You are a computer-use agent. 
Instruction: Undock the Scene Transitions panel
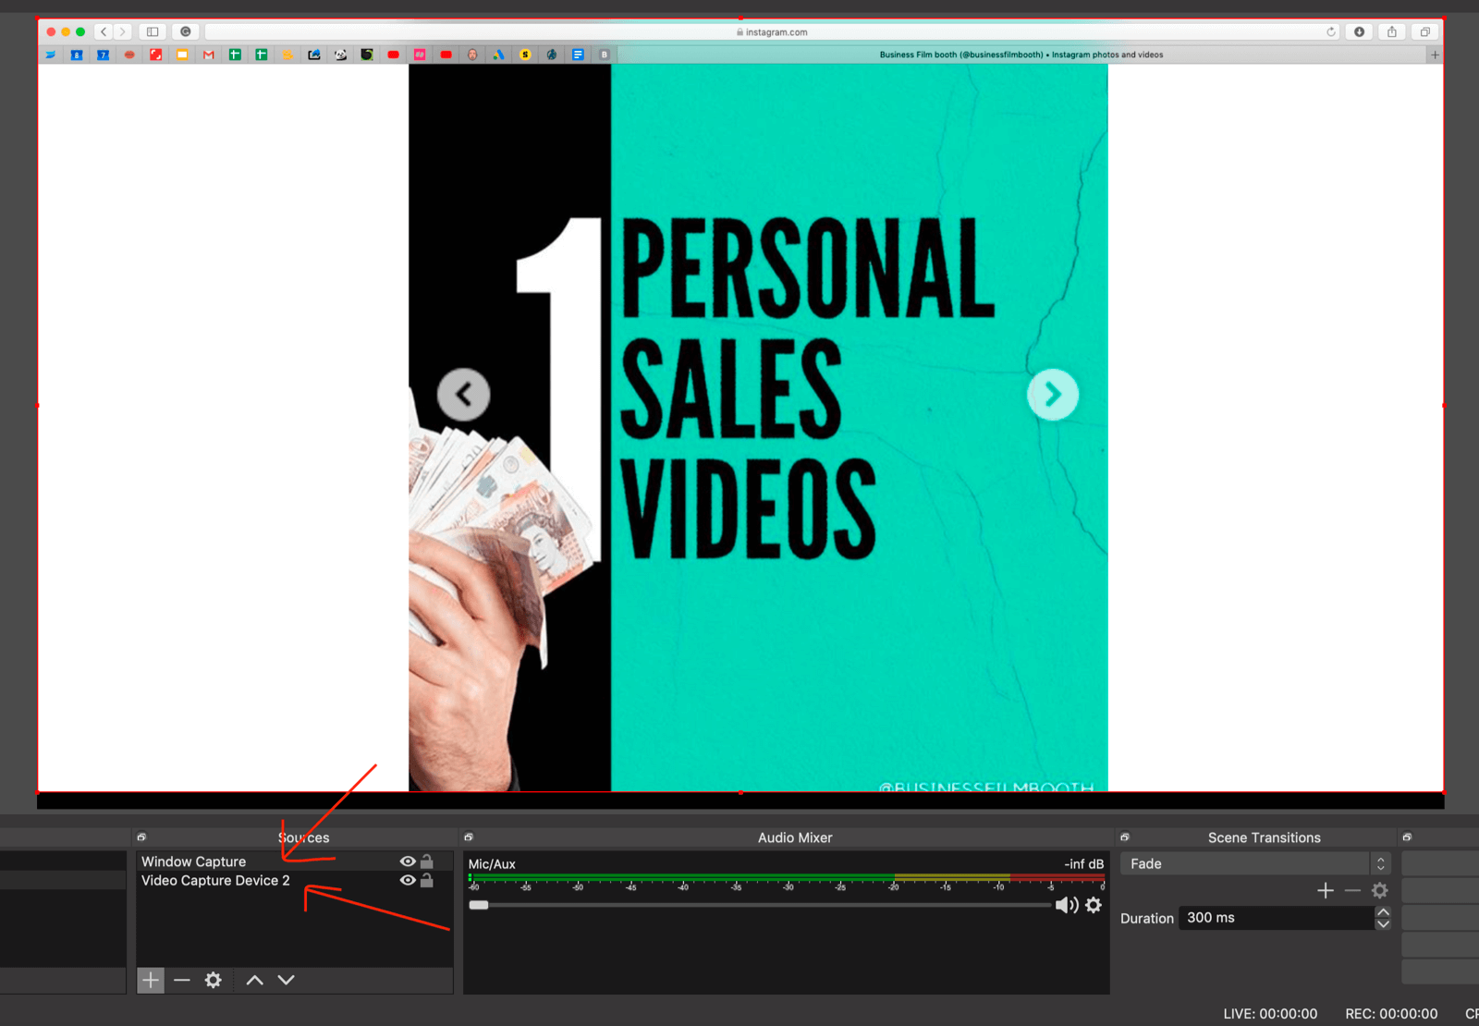[1125, 837]
